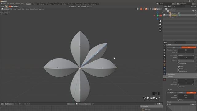Open the bevel Preset dropdown
The image size is (197, 111).
(181, 102)
